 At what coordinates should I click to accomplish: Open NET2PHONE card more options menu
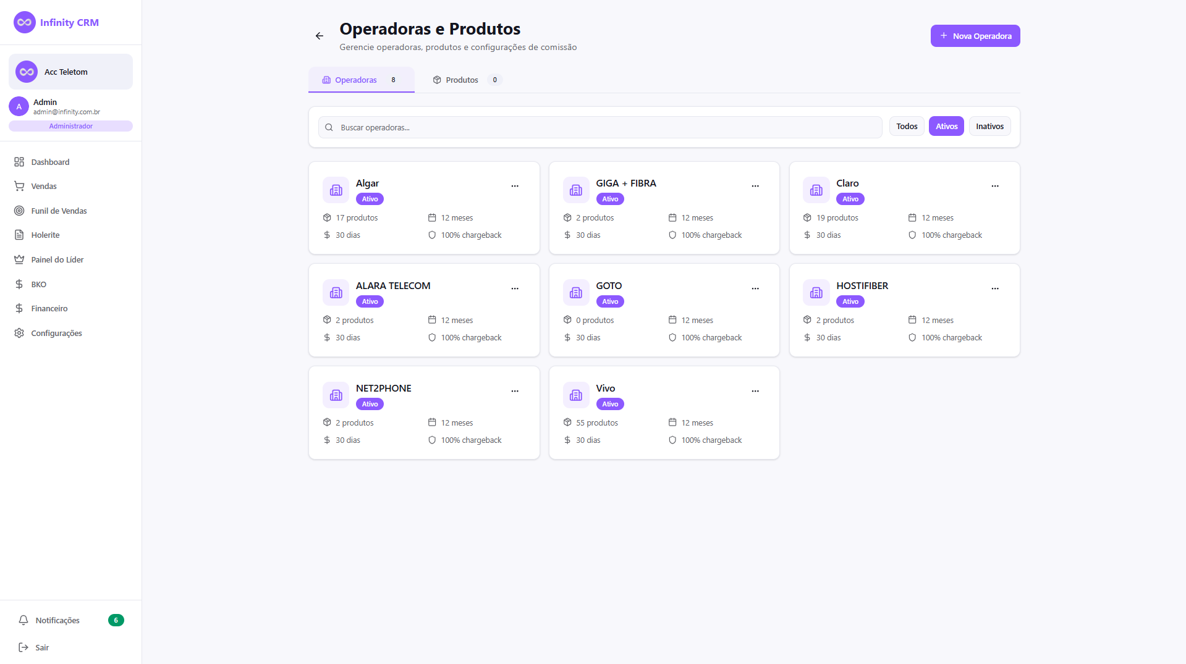(x=515, y=391)
